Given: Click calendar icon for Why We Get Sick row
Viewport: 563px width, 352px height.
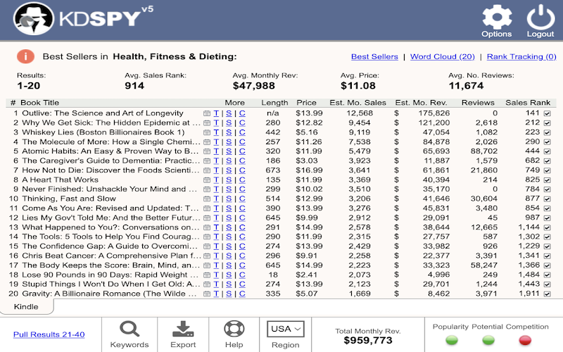Looking at the screenshot, I should click(207, 122).
